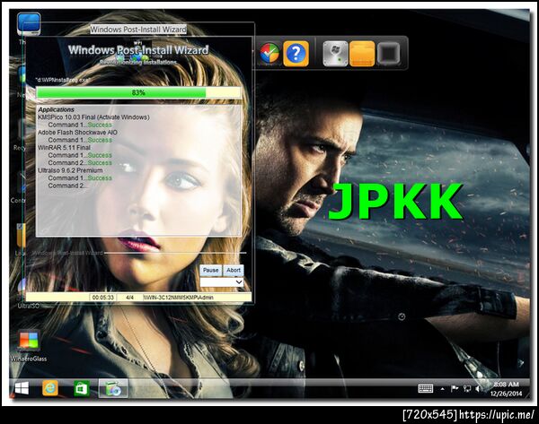This screenshot has height=424, width=539.
Task: Click Command 2 under UltraISO 9.6.2
Action: (x=67, y=186)
